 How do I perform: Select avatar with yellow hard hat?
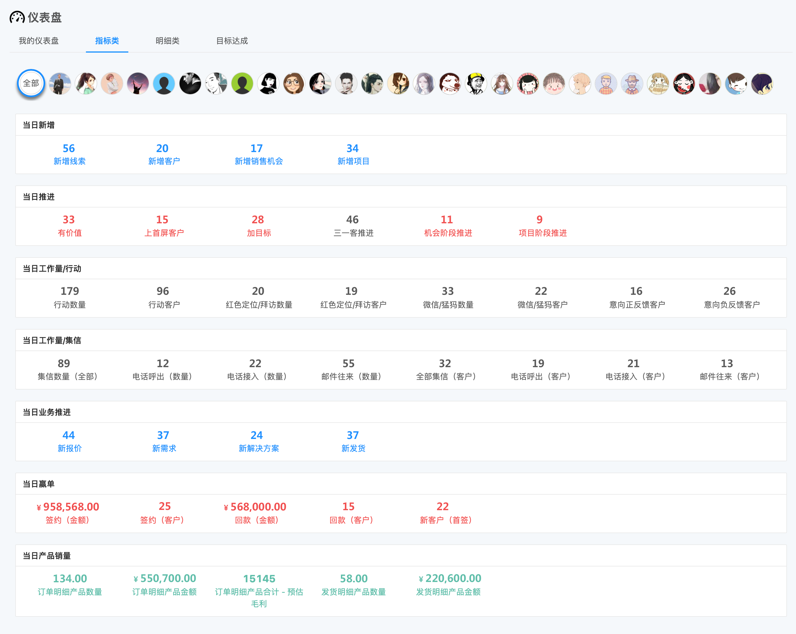pyautogui.click(x=476, y=83)
